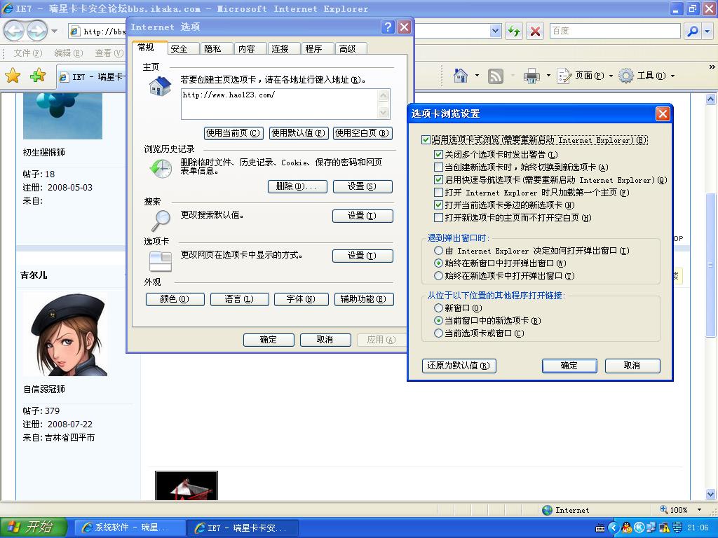The width and height of the screenshot is (718, 538).
Task: Select 由 Internet Explorer 决定如何打开弹出窗口 radio
Action: tap(438, 250)
